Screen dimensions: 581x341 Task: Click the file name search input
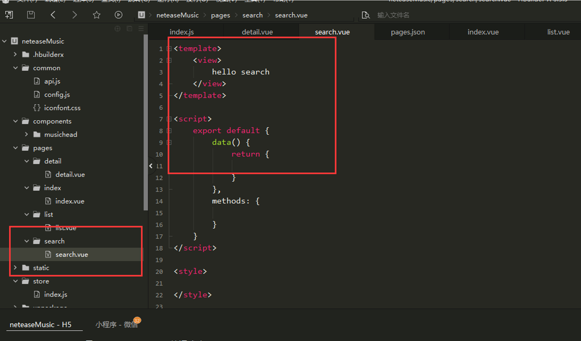[393, 15]
